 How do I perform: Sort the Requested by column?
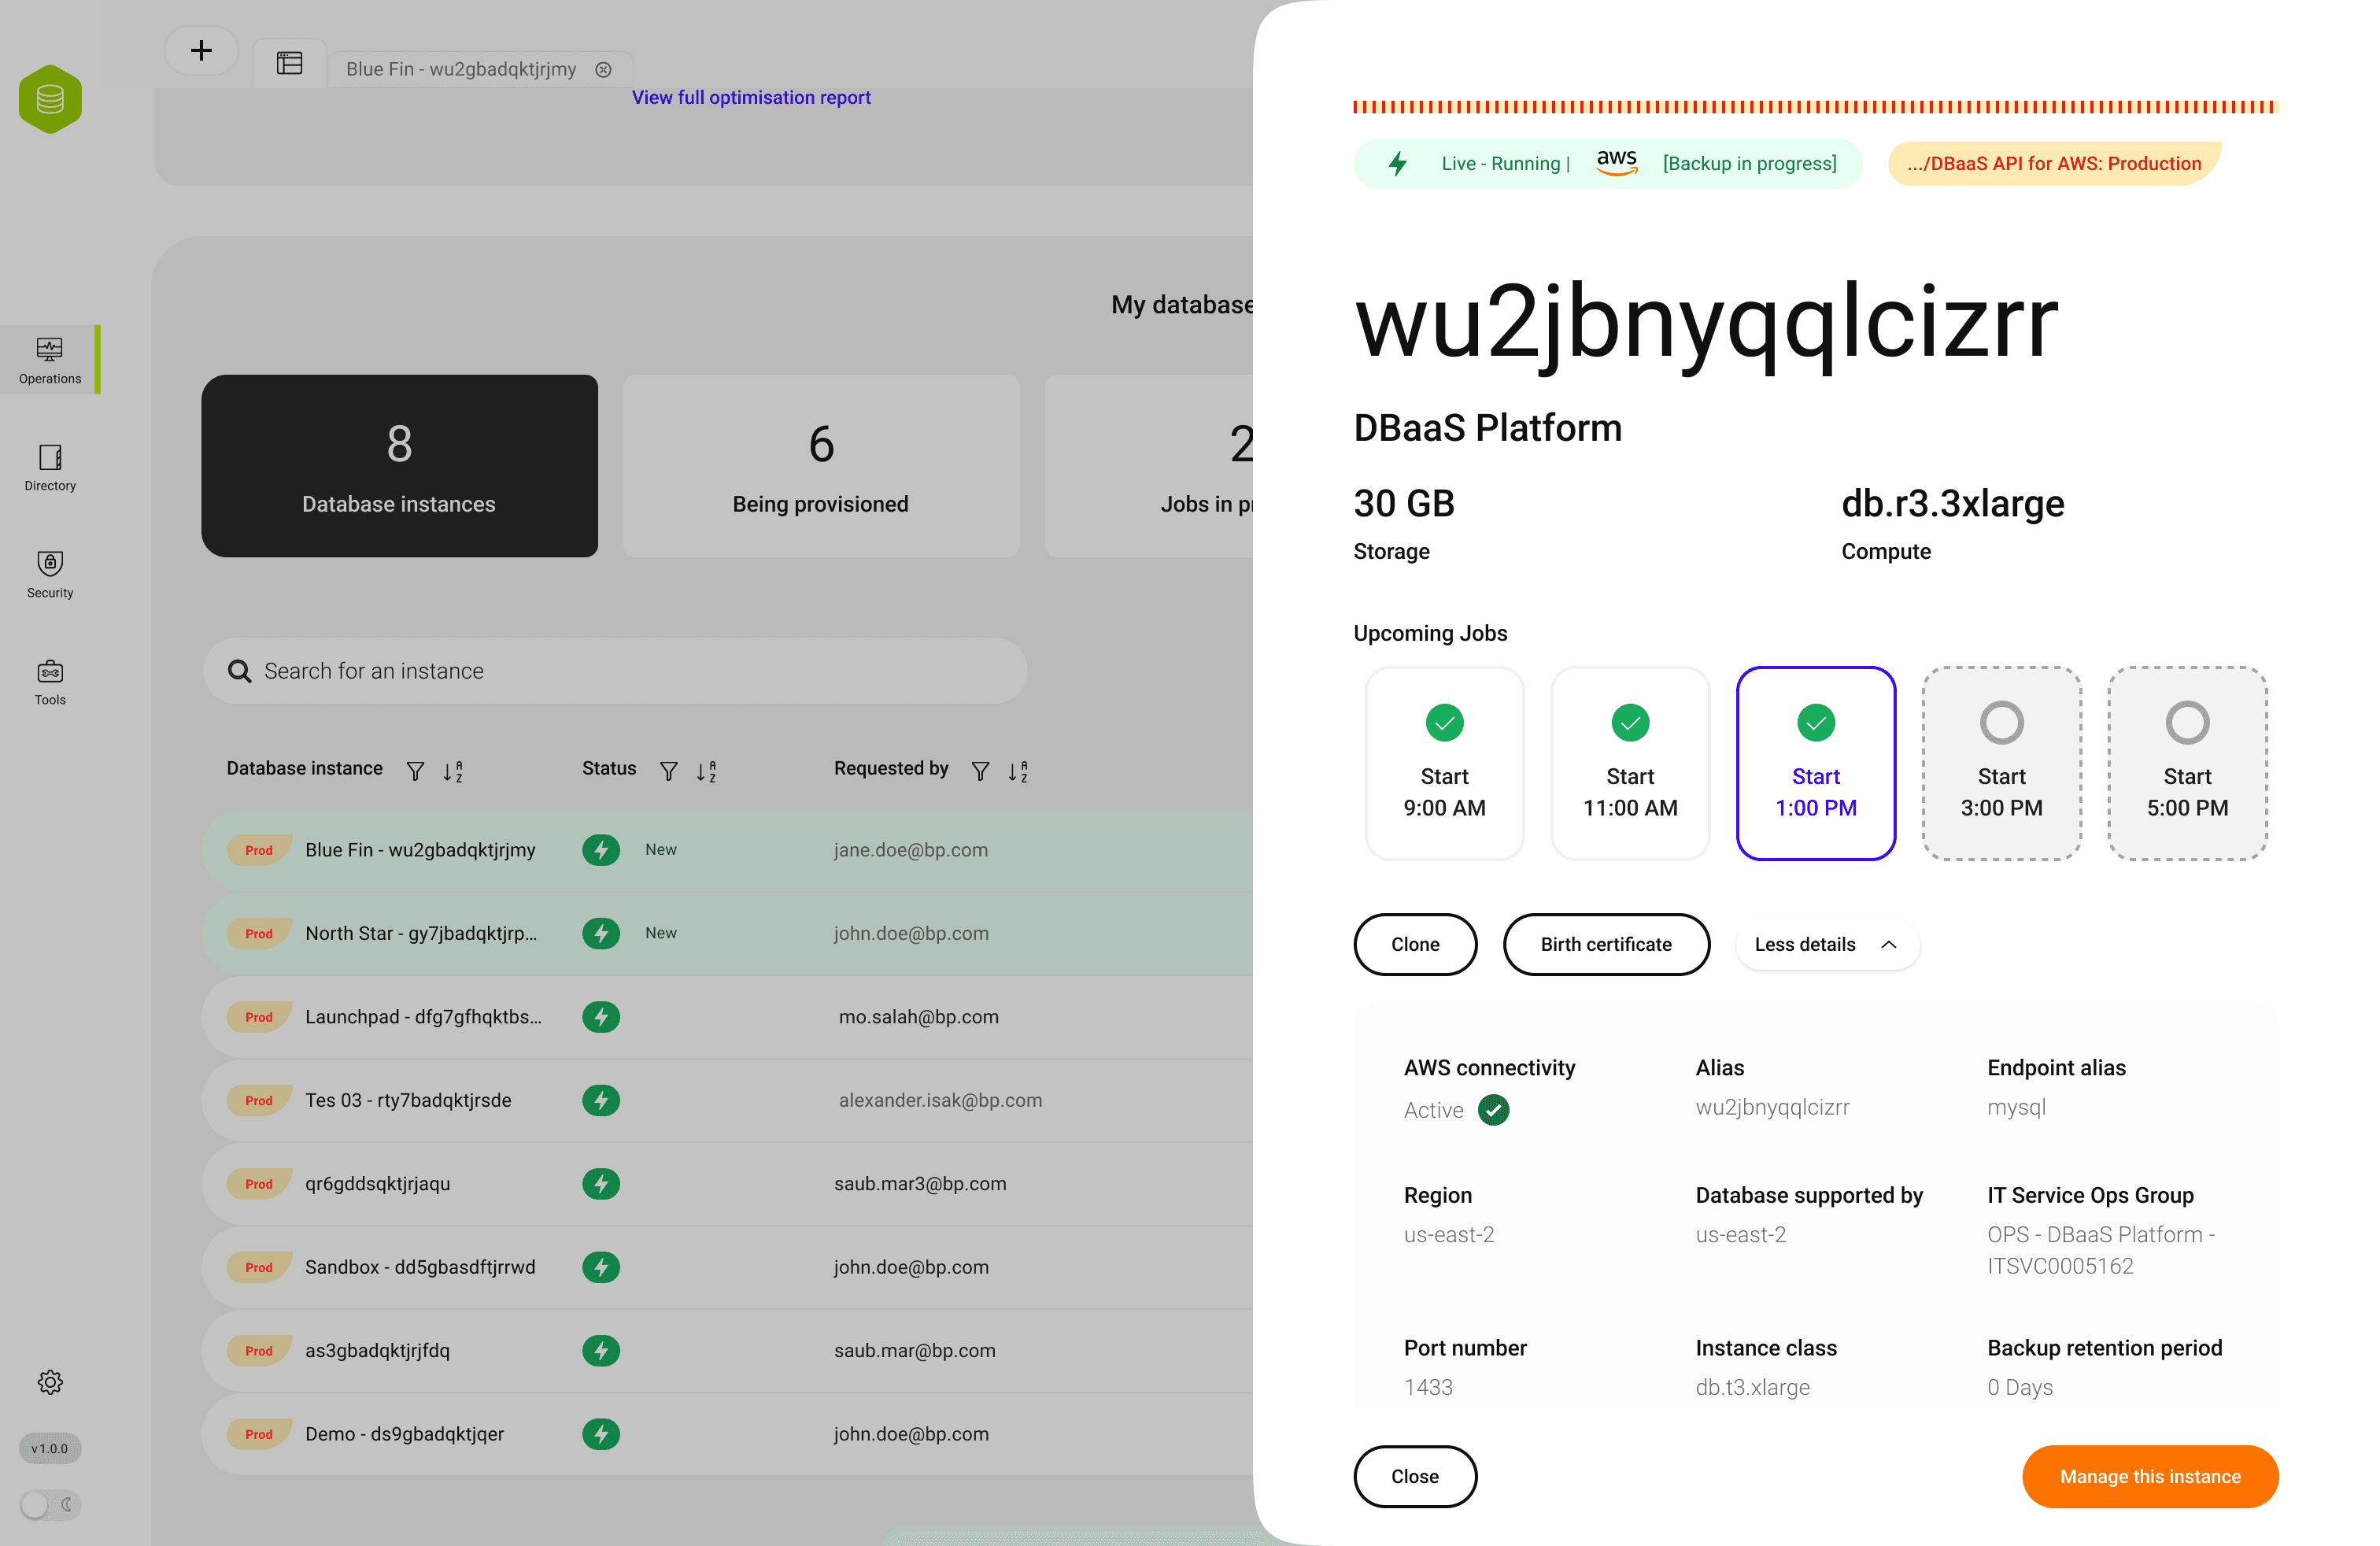click(1017, 770)
